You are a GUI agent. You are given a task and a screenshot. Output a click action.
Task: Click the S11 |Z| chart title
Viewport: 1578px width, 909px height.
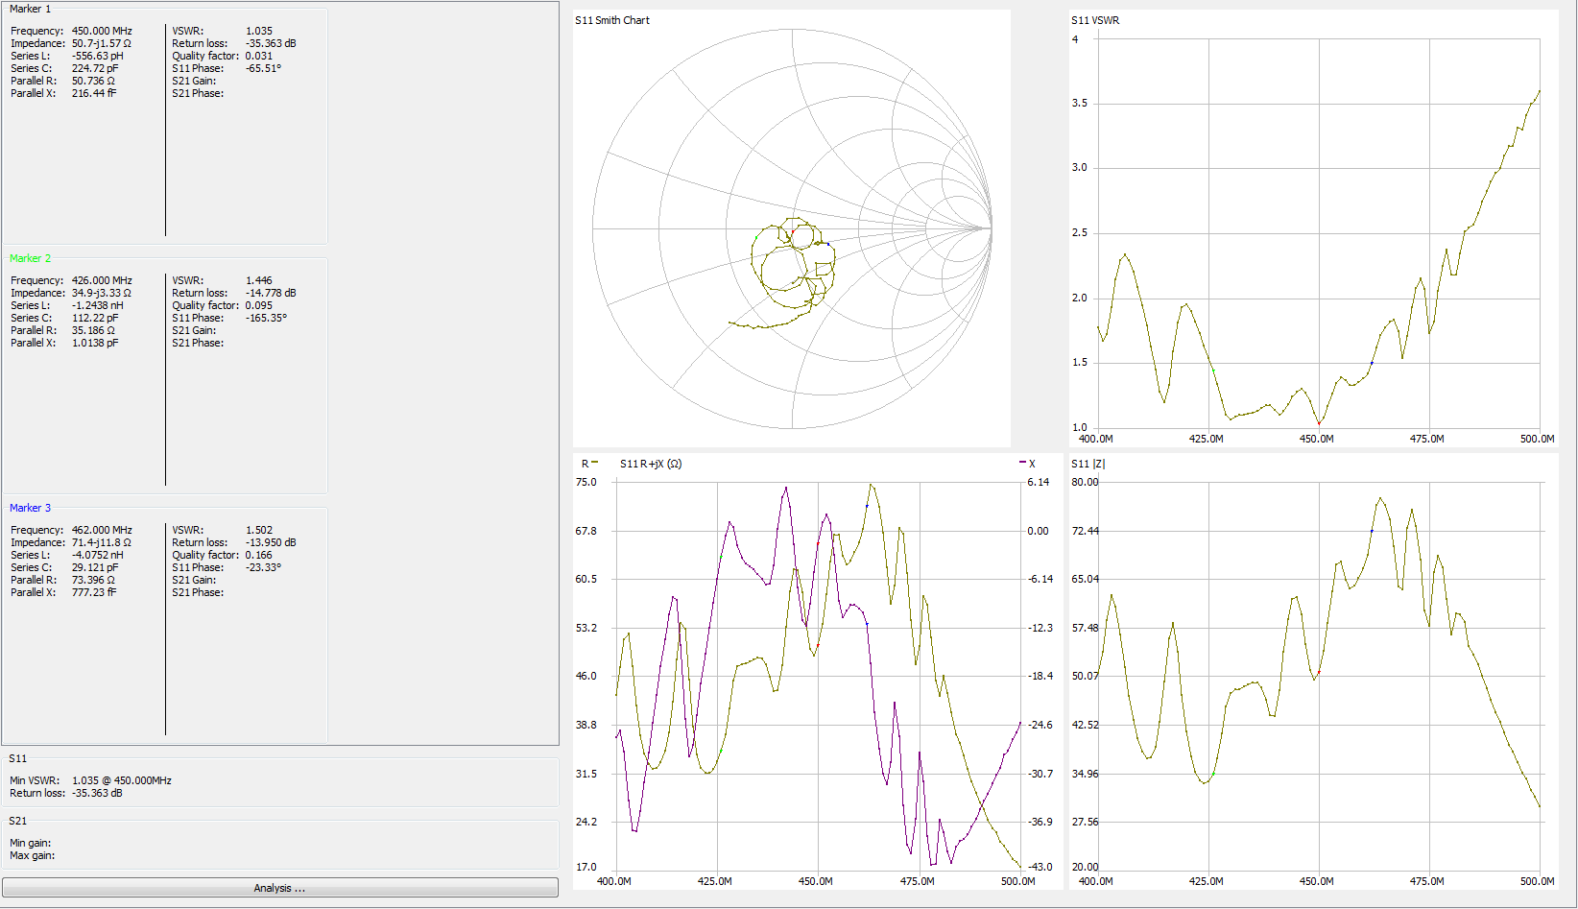1088,464
